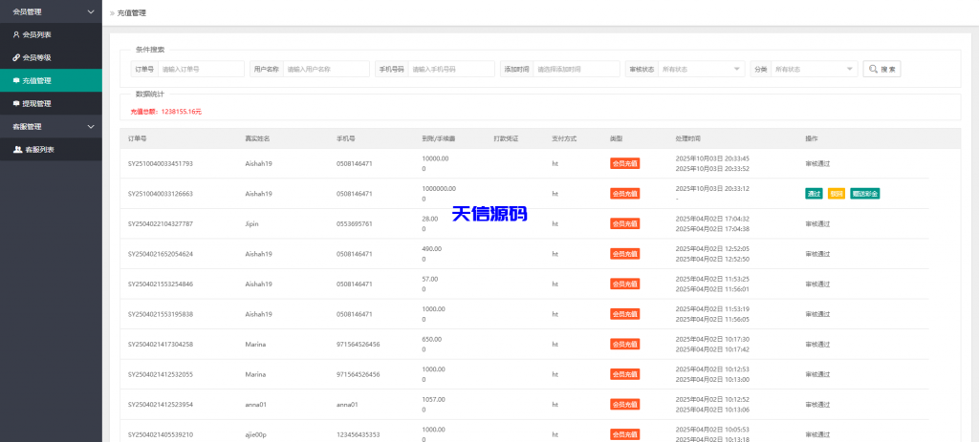Collapse the 会员管理 sidebar group
The image size is (979, 442).
(51, 11)
